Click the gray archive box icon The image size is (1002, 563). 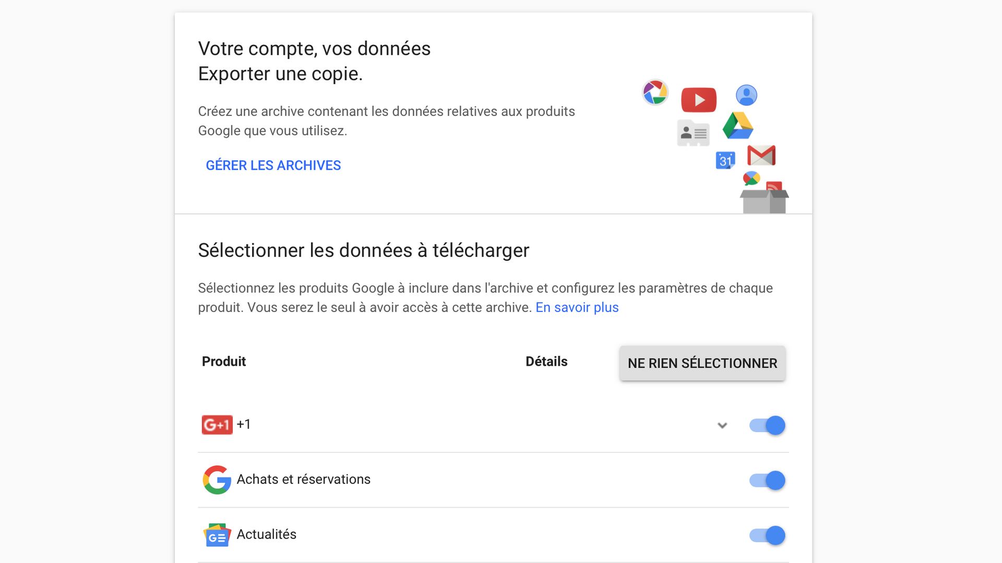tap(764, 201)
